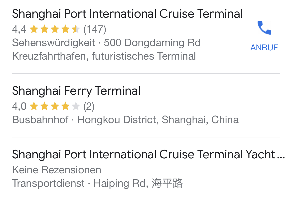
Task: Open the Shanghai Ferry Terminal result
Action: pos(76,91)
